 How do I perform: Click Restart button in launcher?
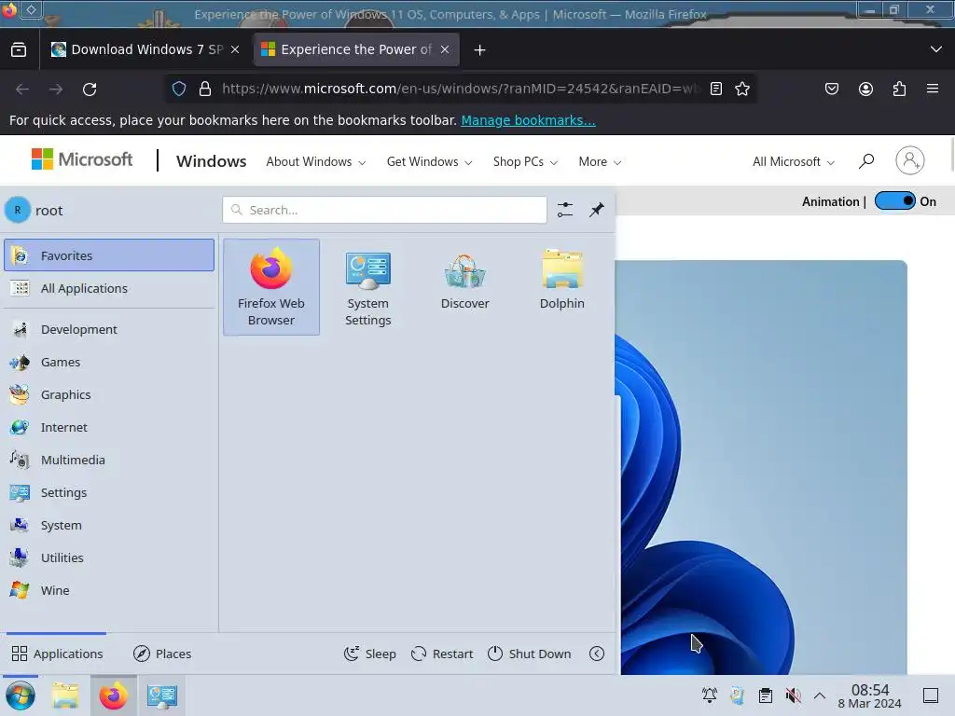coord(442,654)
